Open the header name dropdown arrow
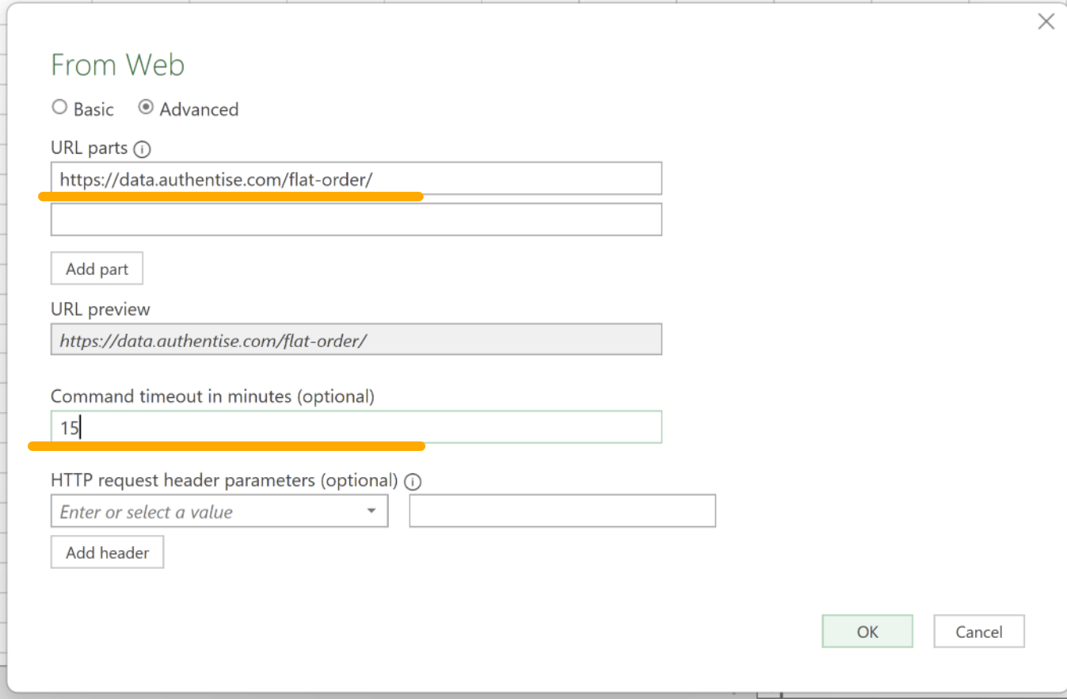The height and width of the screenshot is (699, 1067). (371, 511)
